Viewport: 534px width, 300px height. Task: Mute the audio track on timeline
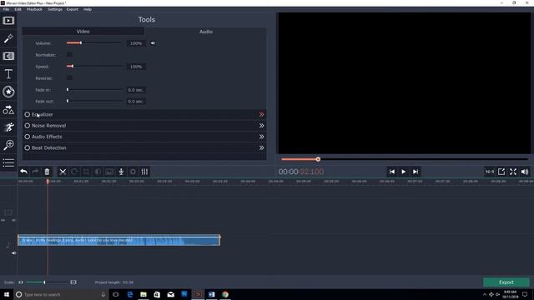pyautogui.click(x=13, y=252)
